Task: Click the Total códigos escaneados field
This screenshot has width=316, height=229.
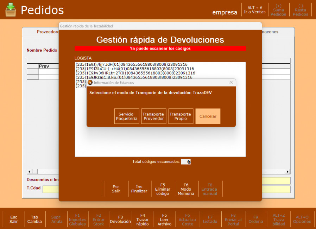Action: point(186,162)
